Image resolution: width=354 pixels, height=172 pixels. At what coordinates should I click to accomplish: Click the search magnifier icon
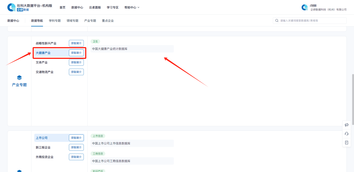pos(277,21)
